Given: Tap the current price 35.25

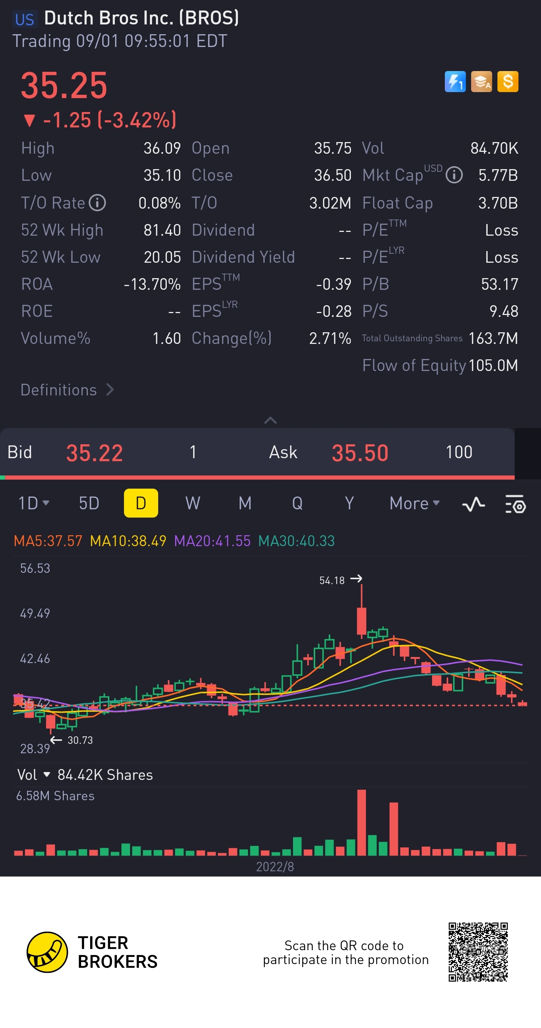Looking at the screenshot, I should (x=64, y=85).
